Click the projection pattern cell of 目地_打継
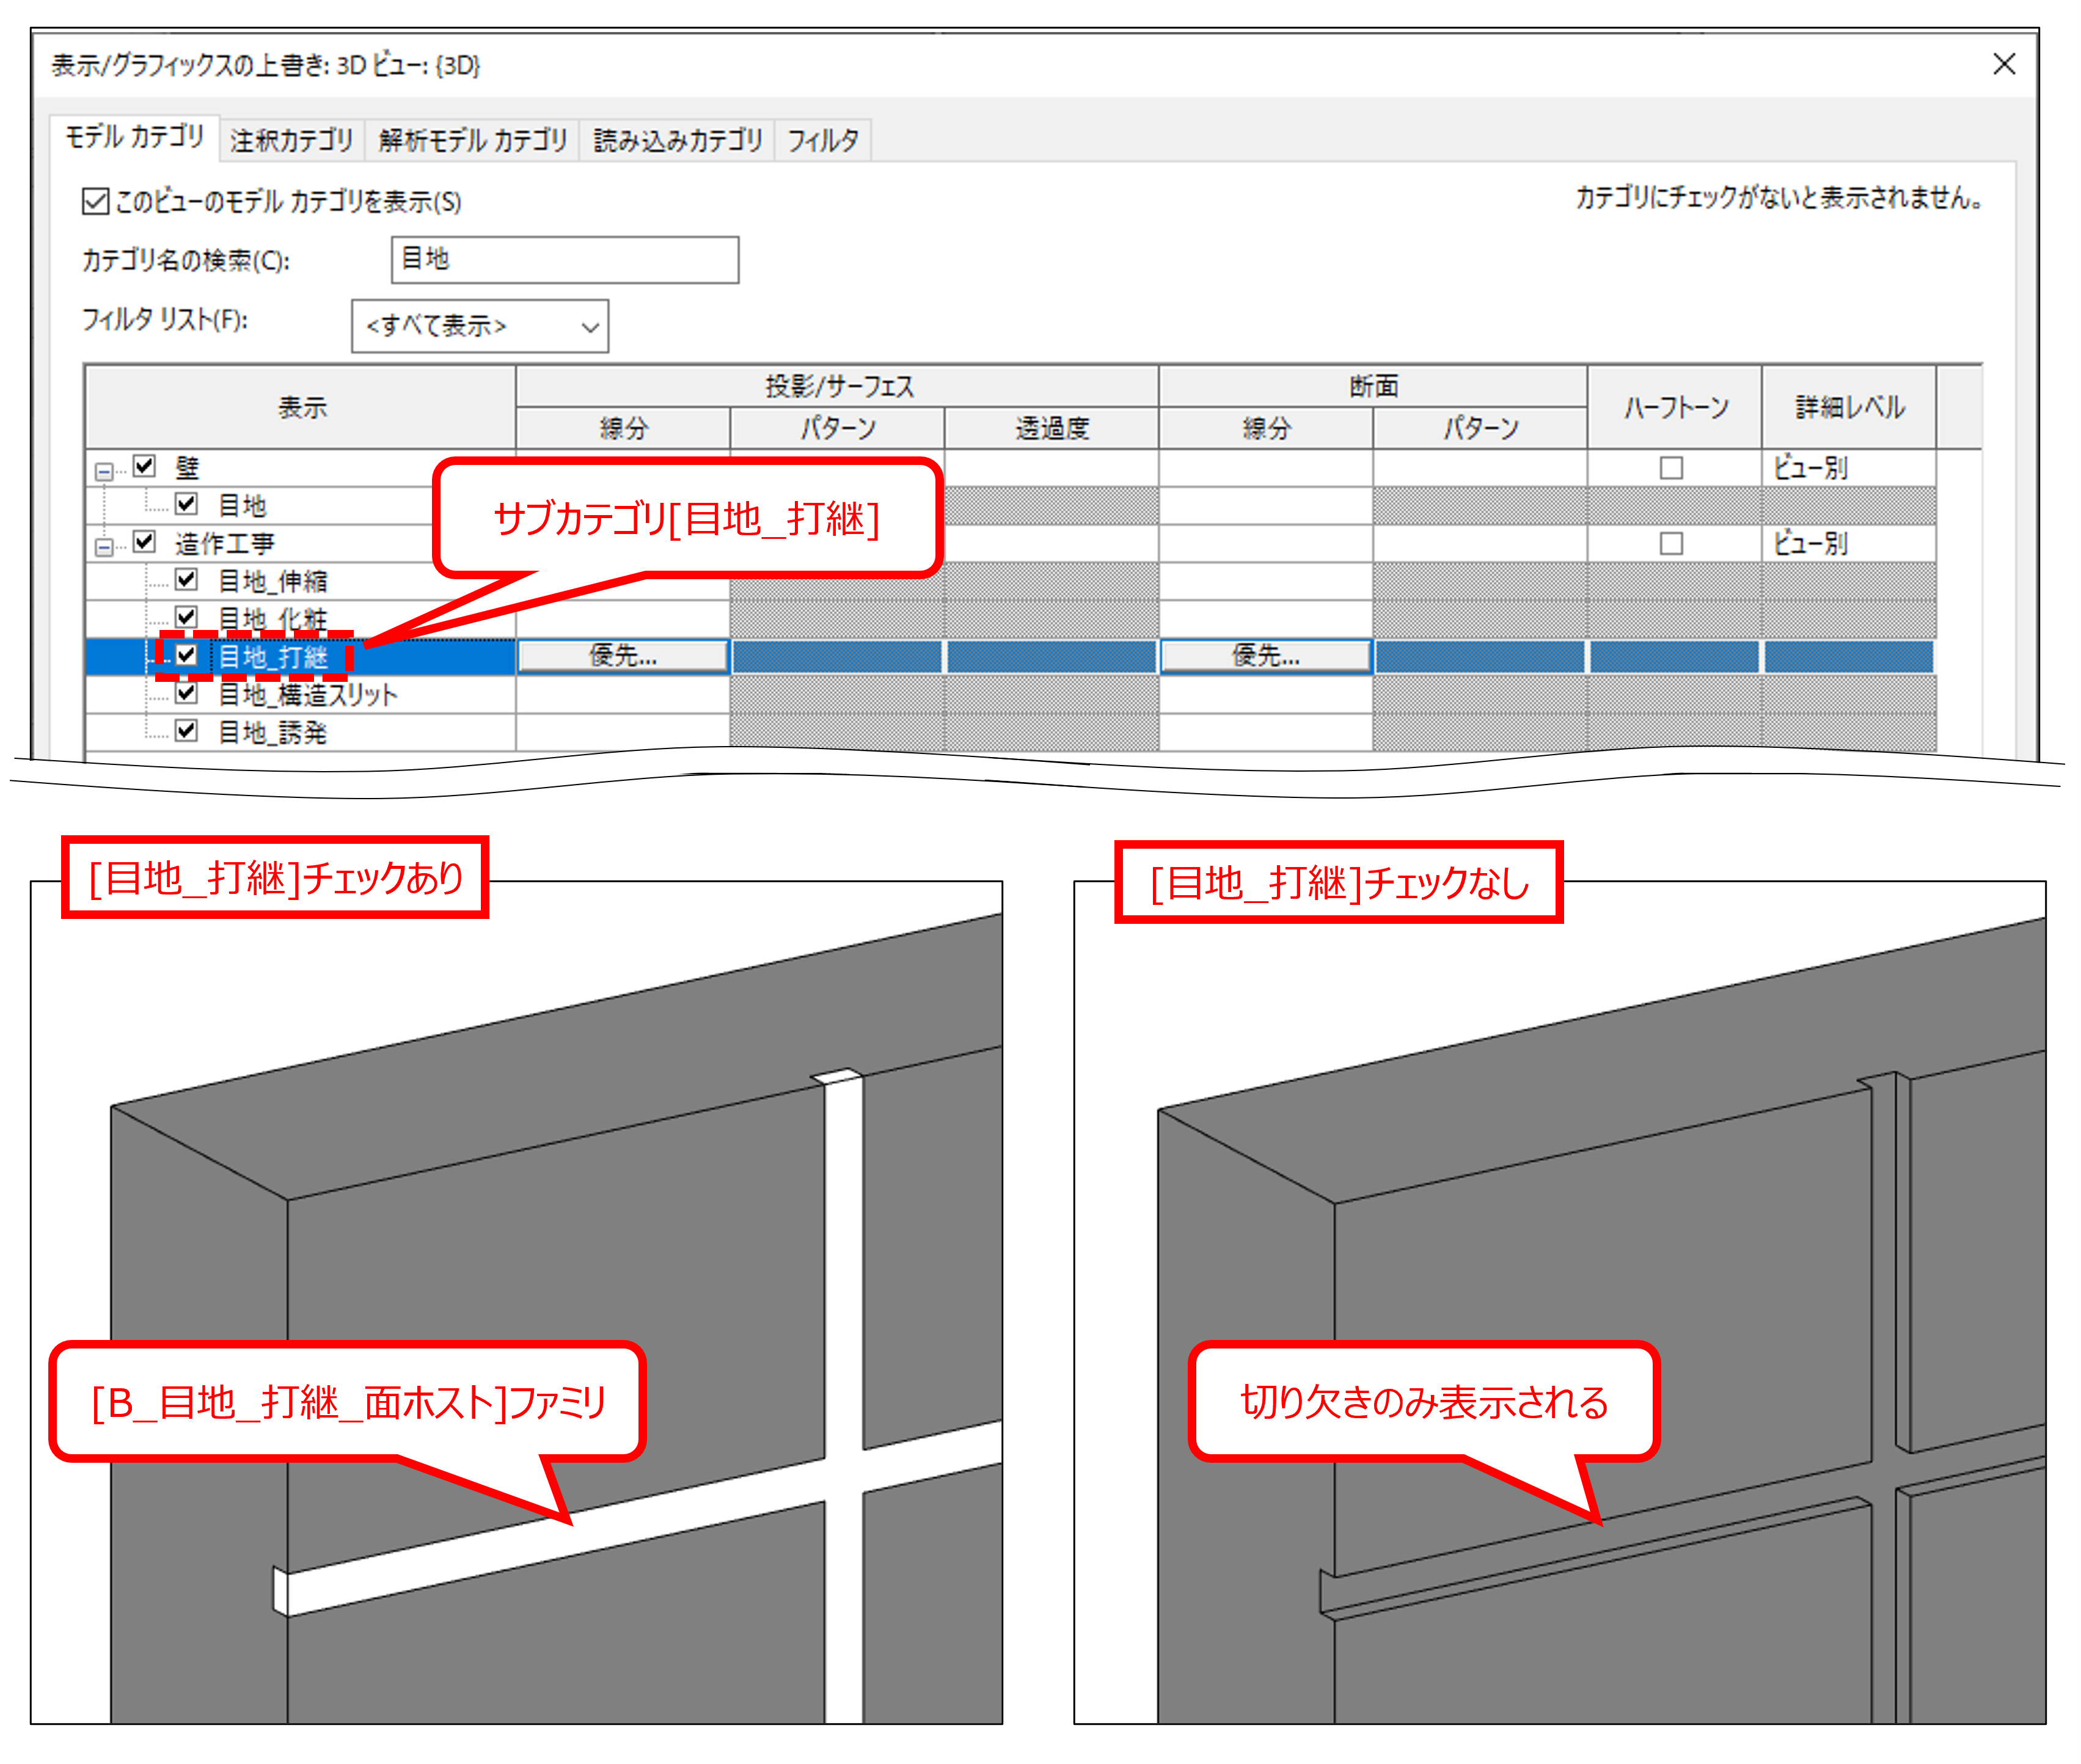2081x1764 pixels. coord(837,657)
